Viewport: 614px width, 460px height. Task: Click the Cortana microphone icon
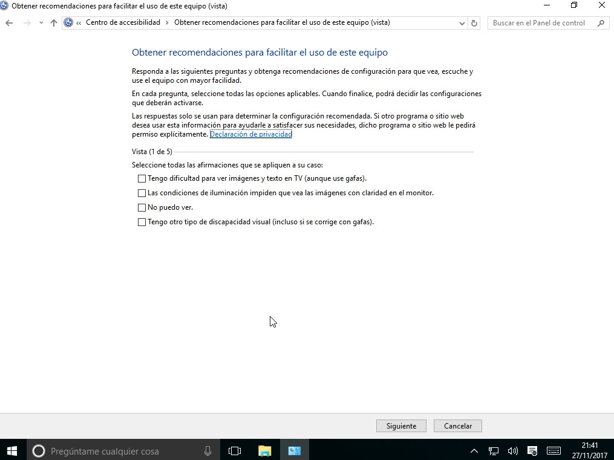pos(207,450)
